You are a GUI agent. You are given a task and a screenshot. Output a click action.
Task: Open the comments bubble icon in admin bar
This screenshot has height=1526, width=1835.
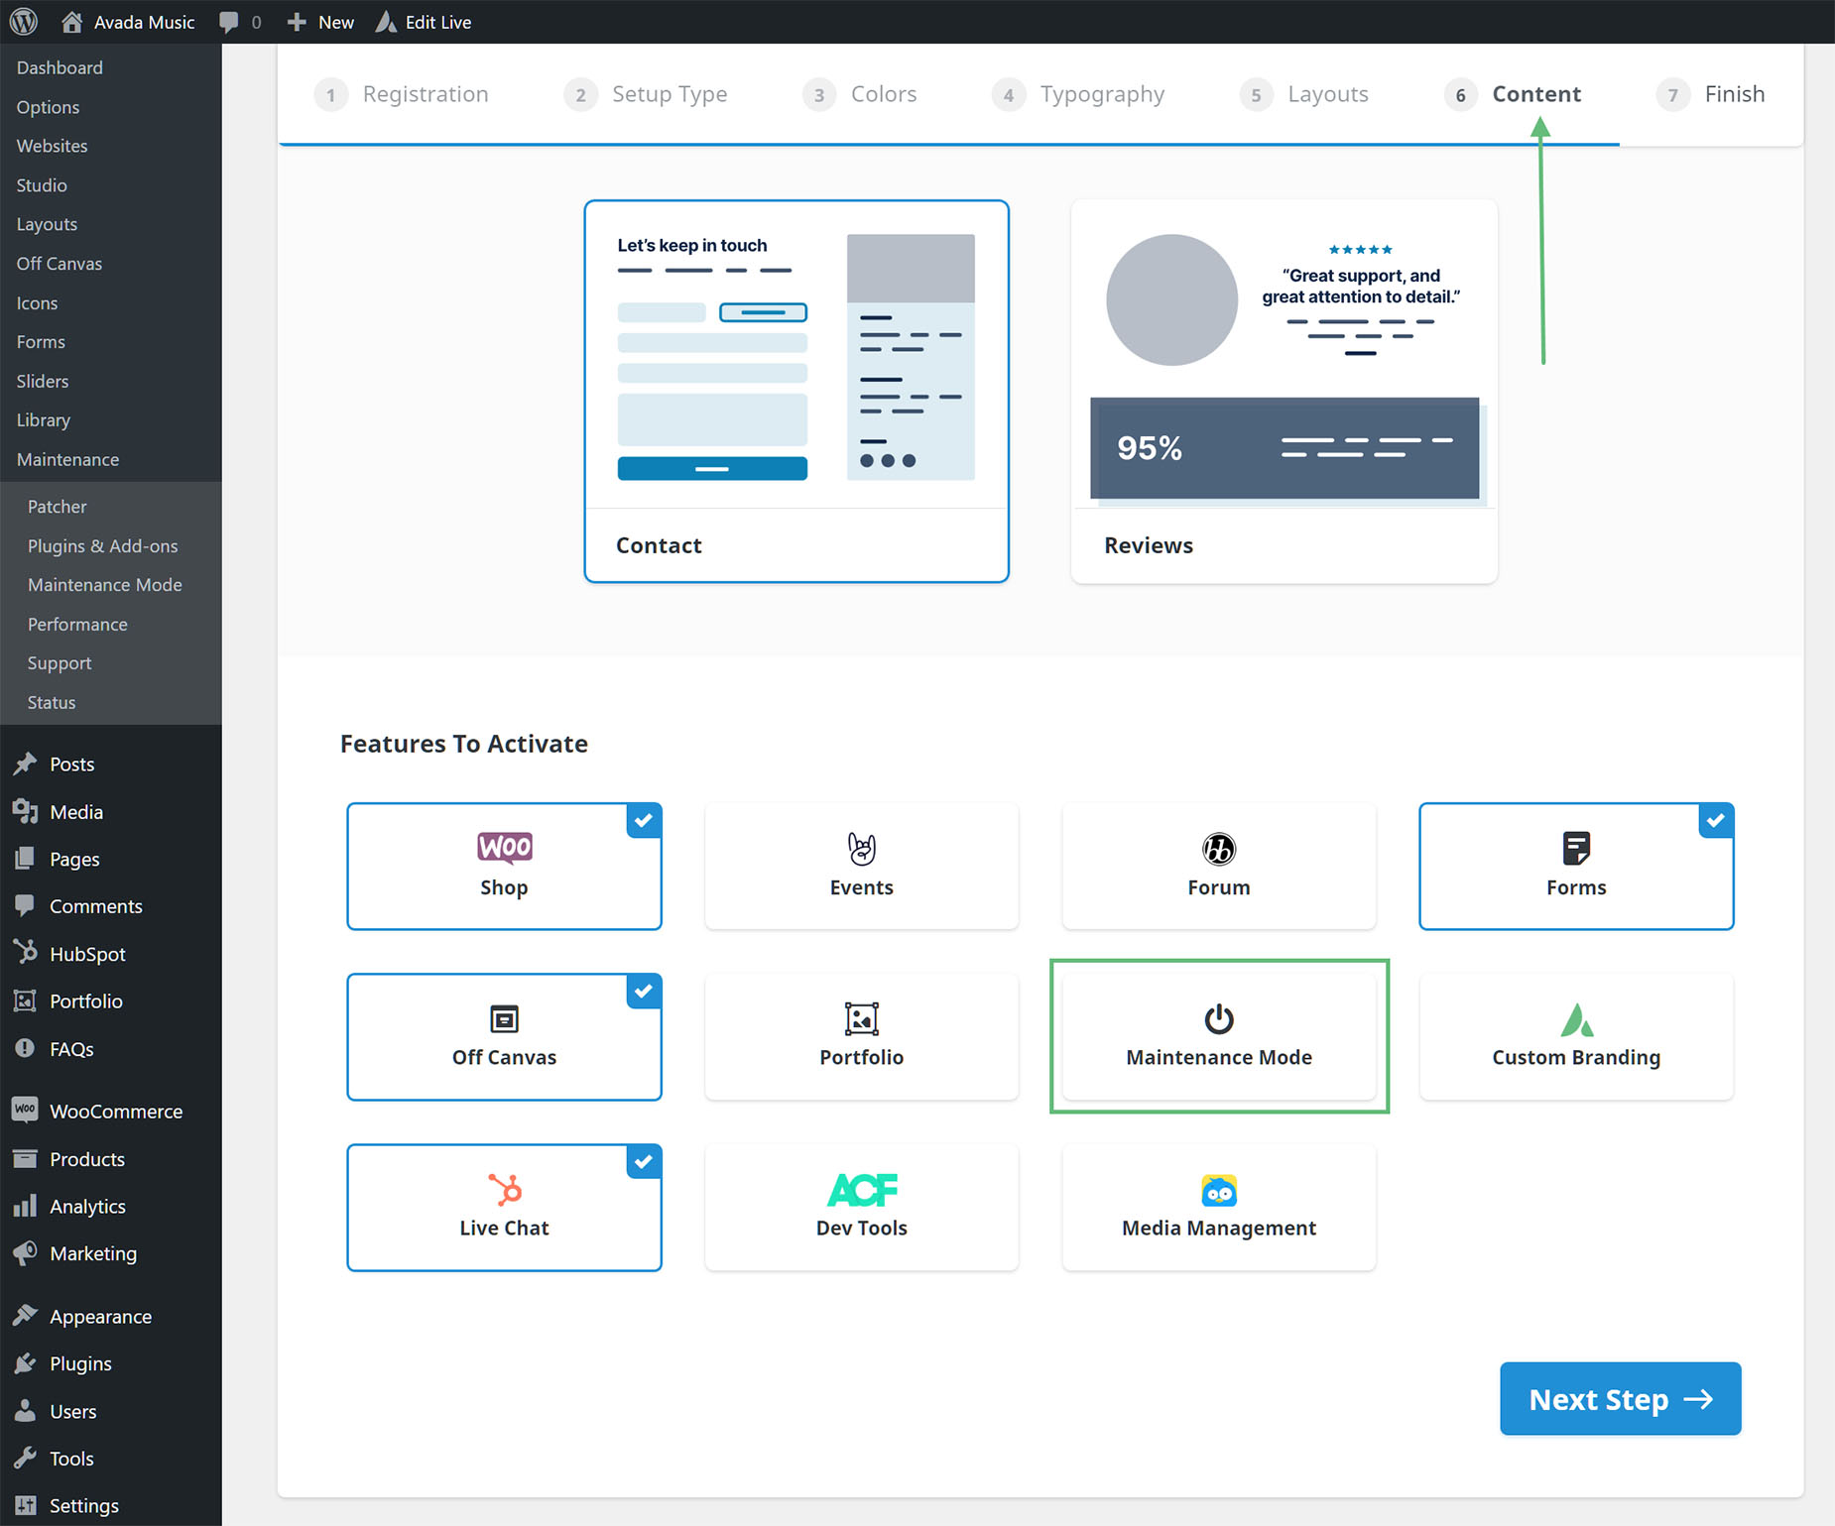(x=229, y=22)
